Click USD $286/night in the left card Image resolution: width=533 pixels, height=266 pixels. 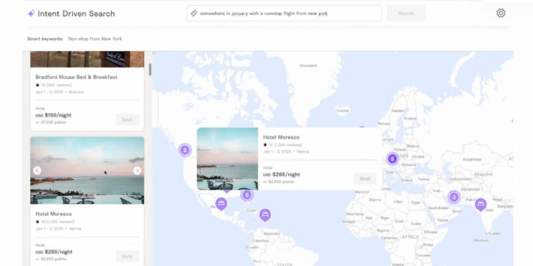[54, 252]
